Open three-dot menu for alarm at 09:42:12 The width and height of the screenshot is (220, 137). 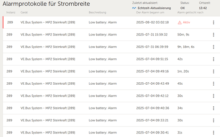pos(213,96)
